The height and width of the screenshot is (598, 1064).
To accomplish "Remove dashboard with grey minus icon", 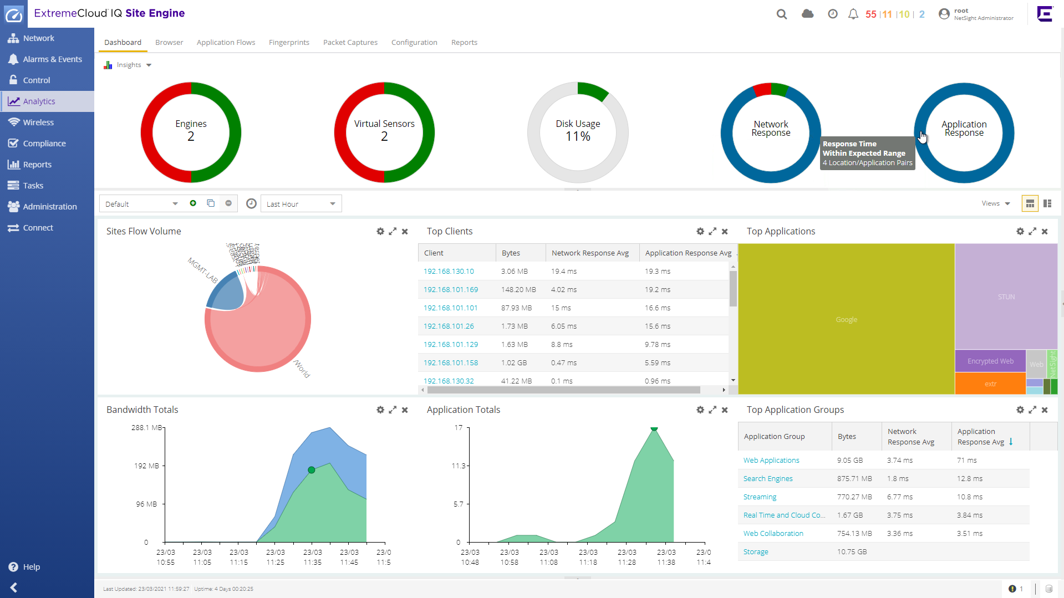I will (x=228, y=203).
